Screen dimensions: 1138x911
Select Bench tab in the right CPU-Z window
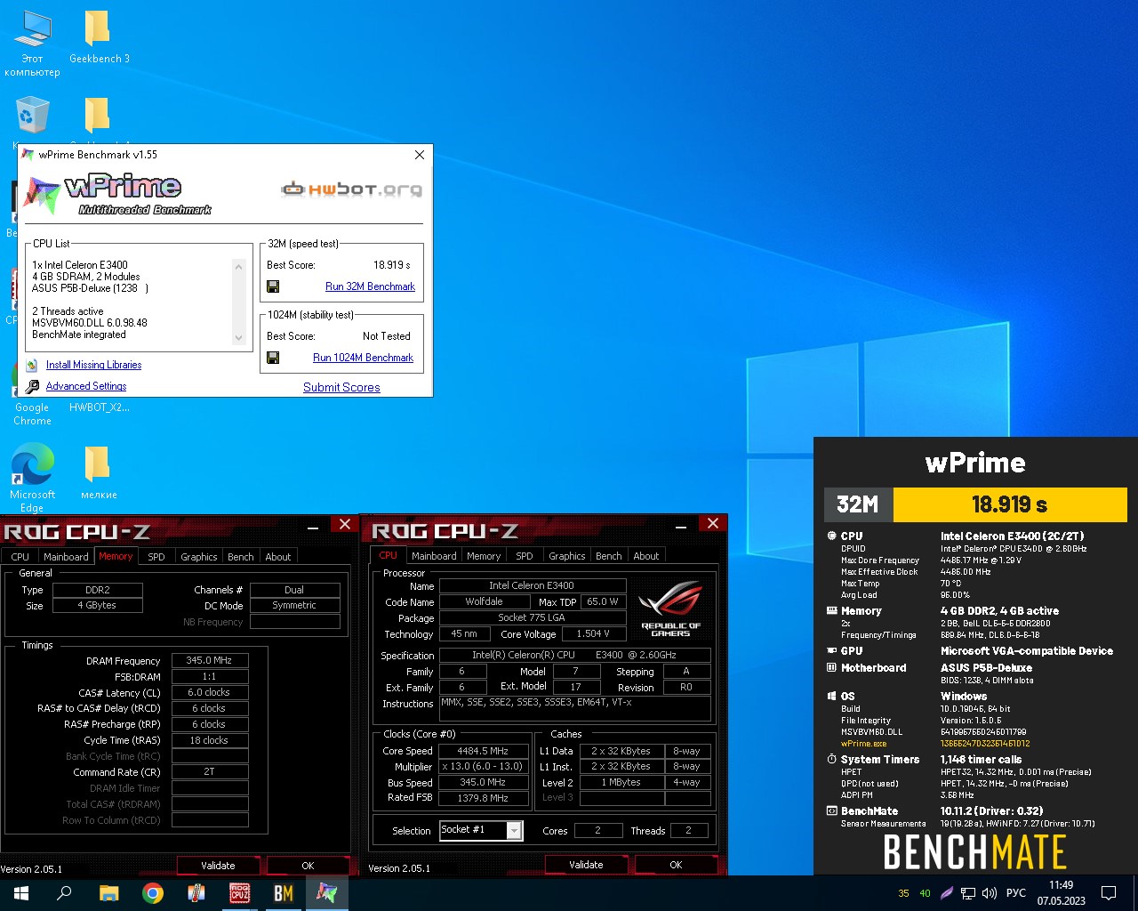(x=609, y=556)
